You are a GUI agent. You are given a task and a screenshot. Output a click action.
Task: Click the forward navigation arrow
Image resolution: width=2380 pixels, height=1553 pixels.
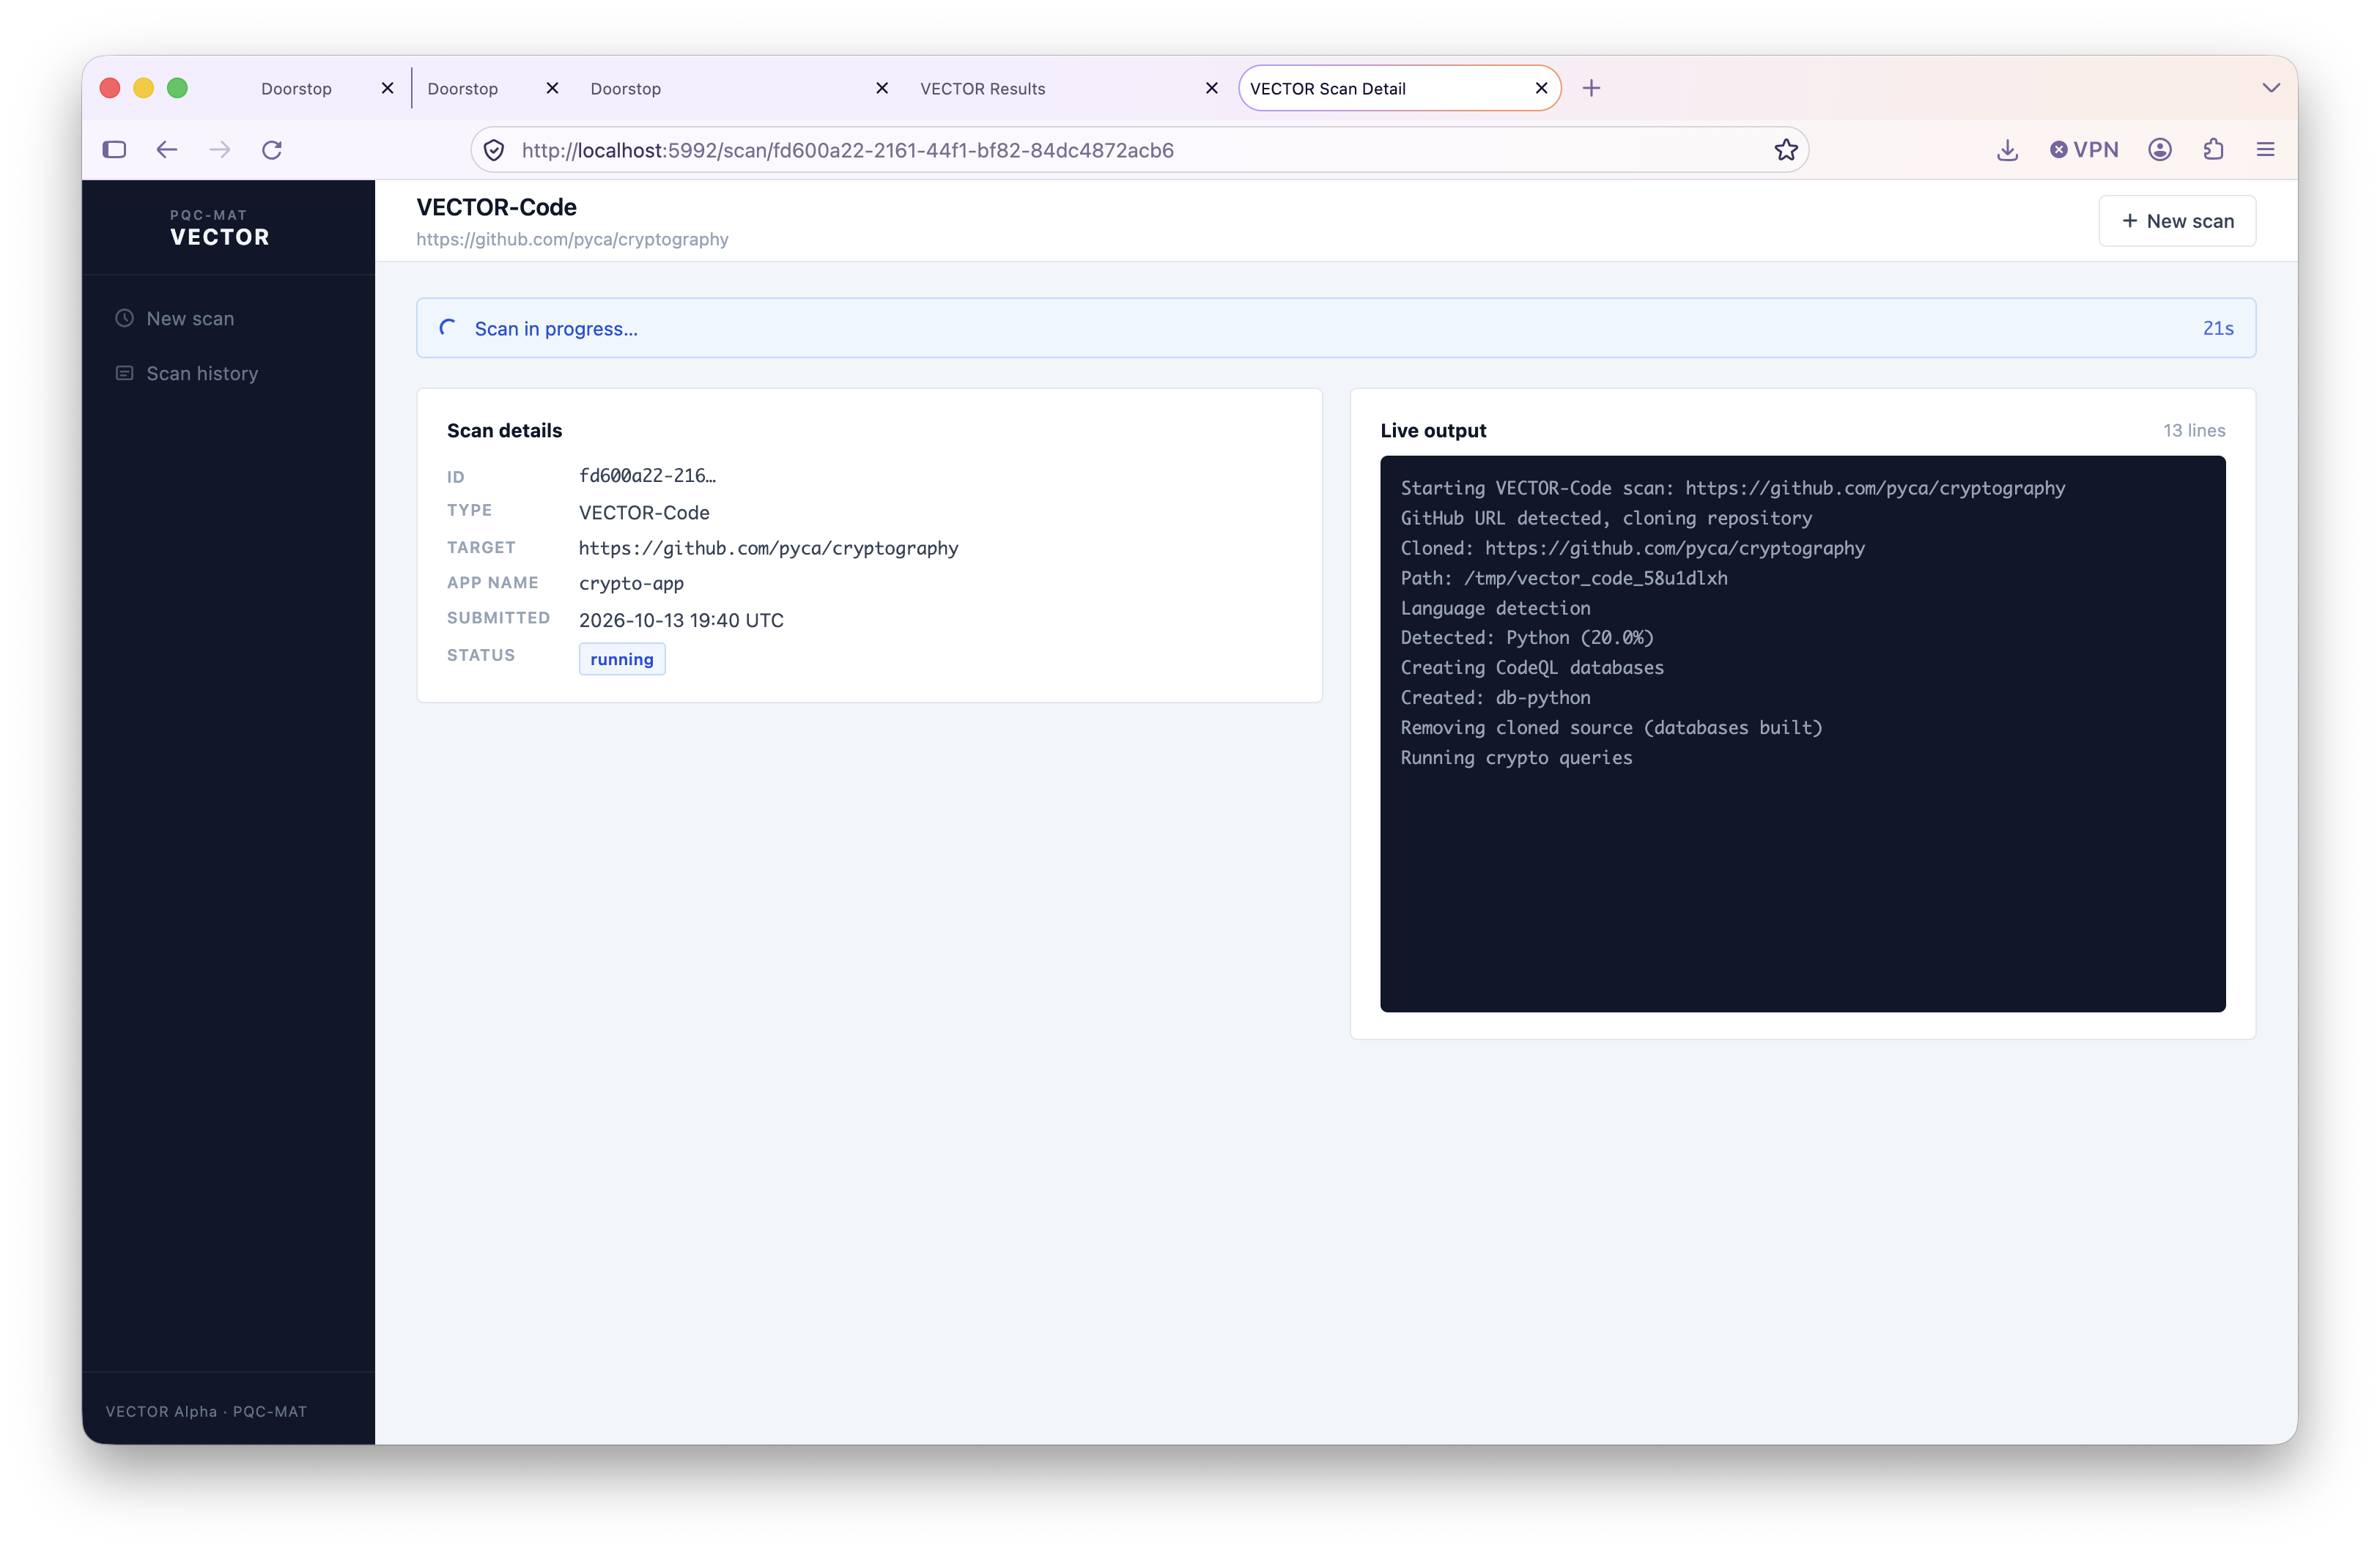[220, 150]
